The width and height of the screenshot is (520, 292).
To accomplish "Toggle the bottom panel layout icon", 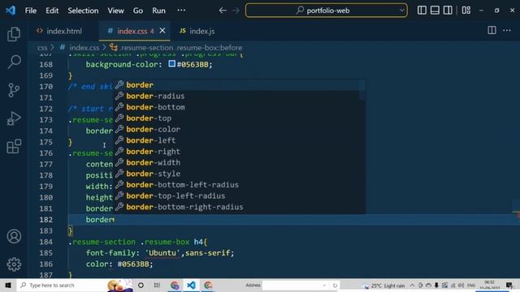I will tap(435, 11).
